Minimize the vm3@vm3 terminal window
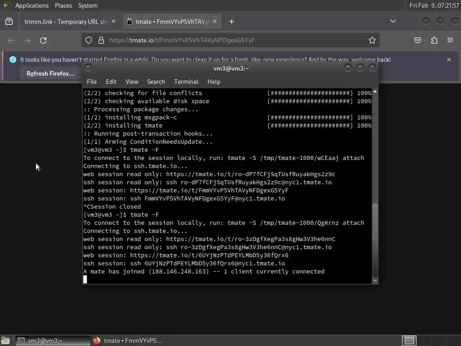The height and width of the screenshot is (346, 461). (x=348, y=68)
